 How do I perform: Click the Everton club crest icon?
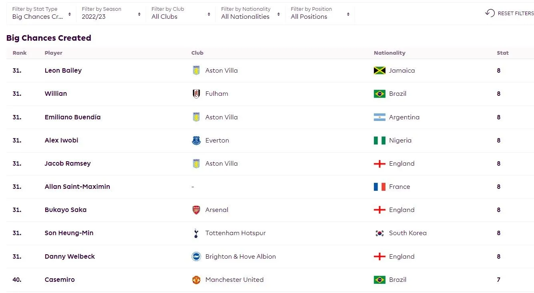click(196, 141)
